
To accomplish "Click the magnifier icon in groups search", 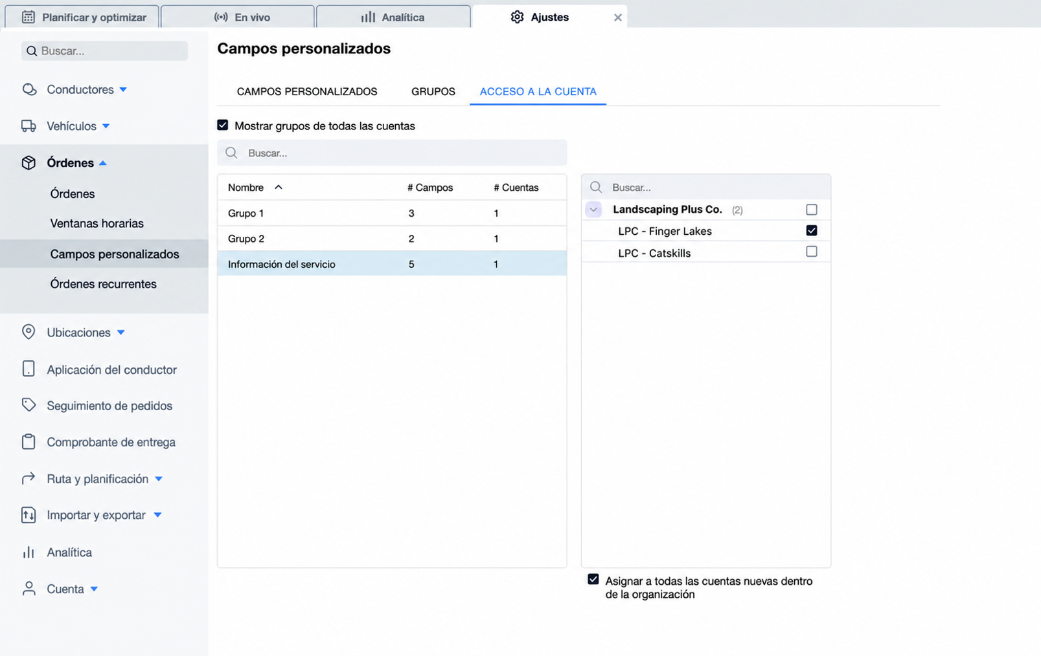I will [x=231, y=153].
